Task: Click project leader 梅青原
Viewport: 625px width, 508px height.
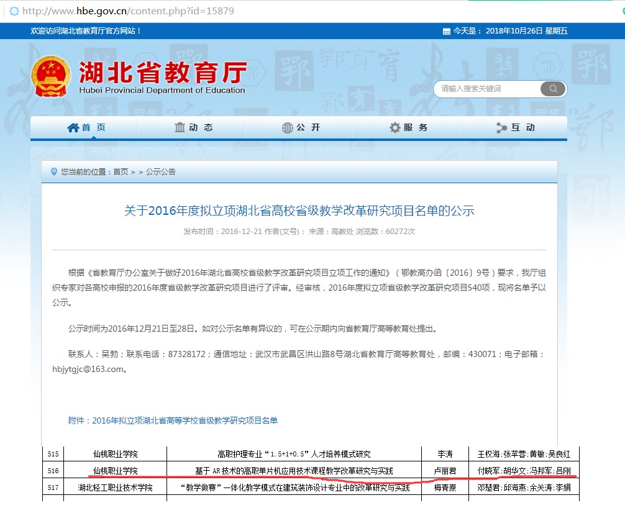Action: pos(445,488)
